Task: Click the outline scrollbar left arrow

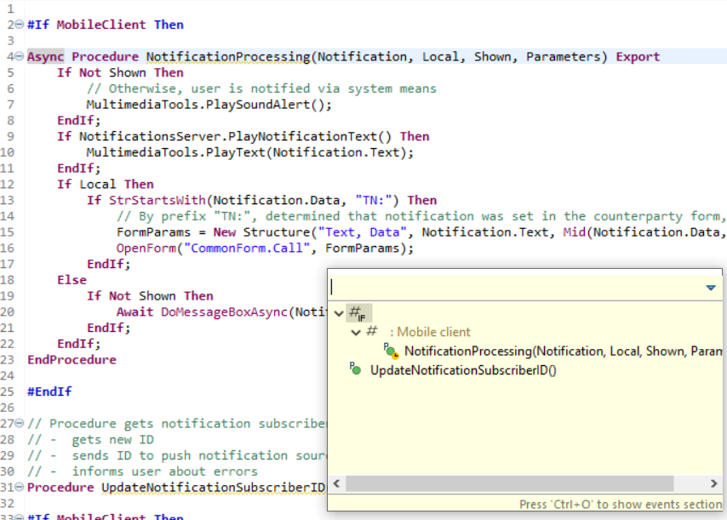Action: (337, 483)
